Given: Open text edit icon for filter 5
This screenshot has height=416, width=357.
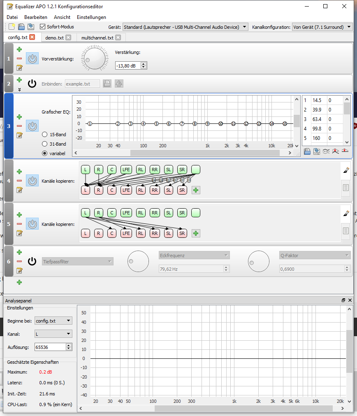Looking at the screenshot, I should pyautogui.click(x=19, y=233).
